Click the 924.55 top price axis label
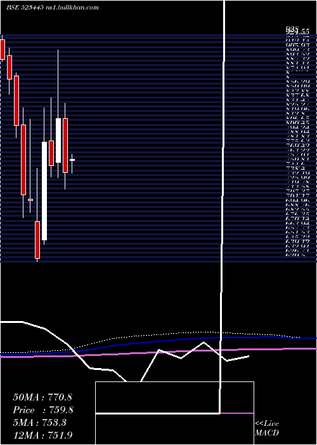Image resolution: width=317 pixels, height=445 pixels. point(297,32)
